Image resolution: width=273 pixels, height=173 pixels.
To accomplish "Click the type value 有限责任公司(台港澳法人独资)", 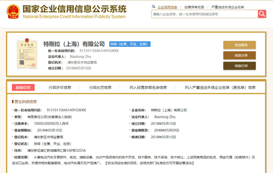I will click(x=50, y=117).
